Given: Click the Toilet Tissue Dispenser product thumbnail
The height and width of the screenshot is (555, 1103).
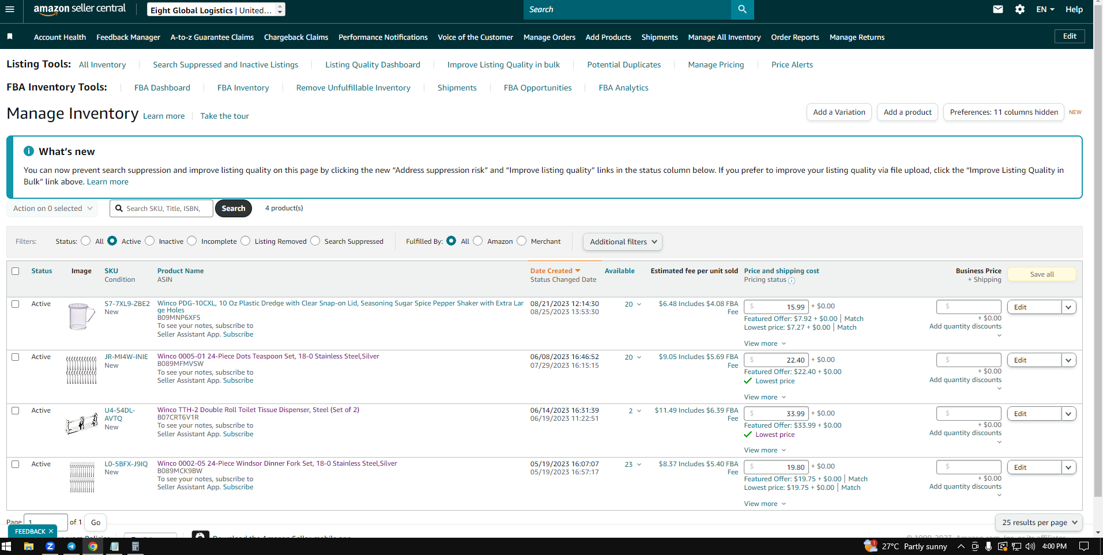Looking at the screenshot, I should click(x=81, y=424).
